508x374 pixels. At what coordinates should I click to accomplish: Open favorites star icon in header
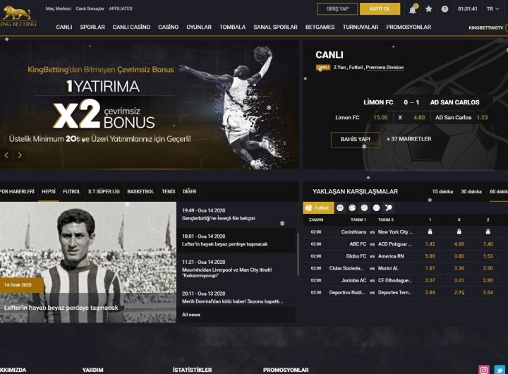(429, 8)
